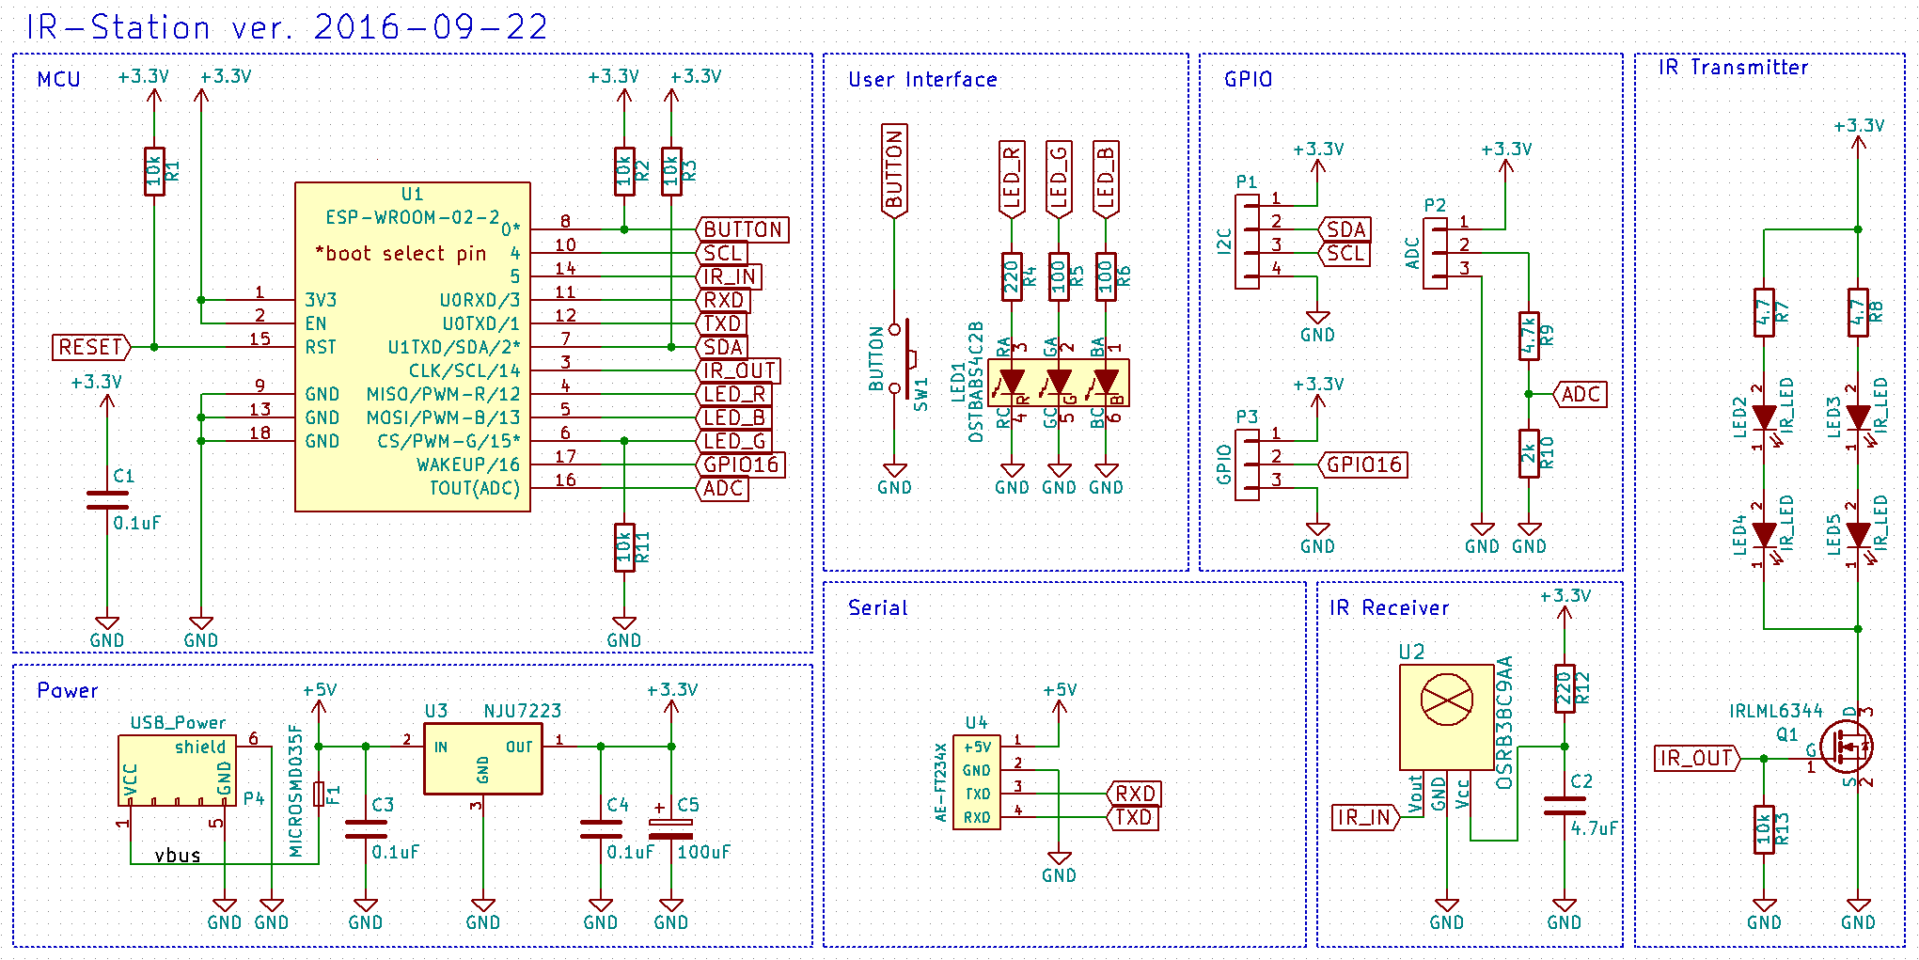
Task: Click the IR Transmitter section heading
Action: [1733, 67]
